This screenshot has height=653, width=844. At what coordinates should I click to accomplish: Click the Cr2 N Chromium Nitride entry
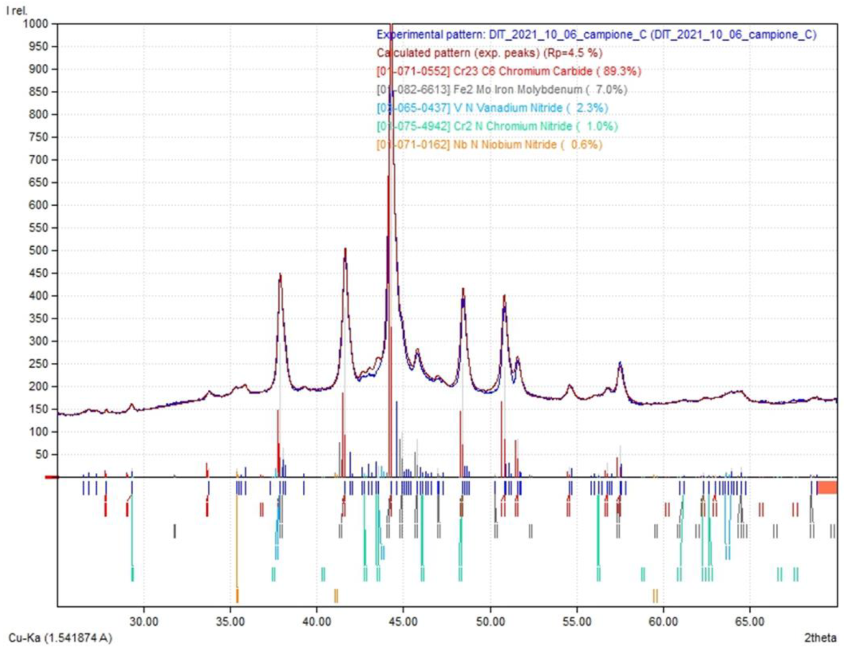[x=497, y=126]
